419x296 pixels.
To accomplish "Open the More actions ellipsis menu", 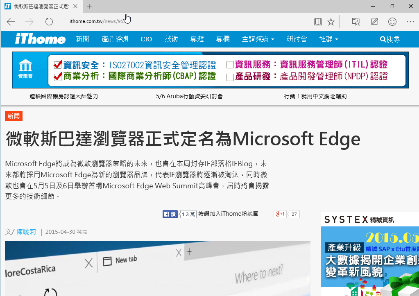I will pos(409,21).
